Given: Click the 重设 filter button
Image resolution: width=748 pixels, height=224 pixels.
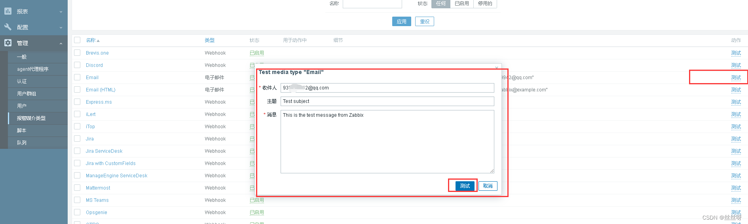Looking at the screenshot, I should pos(425,21).
